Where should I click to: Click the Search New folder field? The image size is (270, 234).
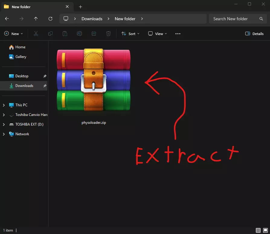pyautogui.click(x=238, y=19)
